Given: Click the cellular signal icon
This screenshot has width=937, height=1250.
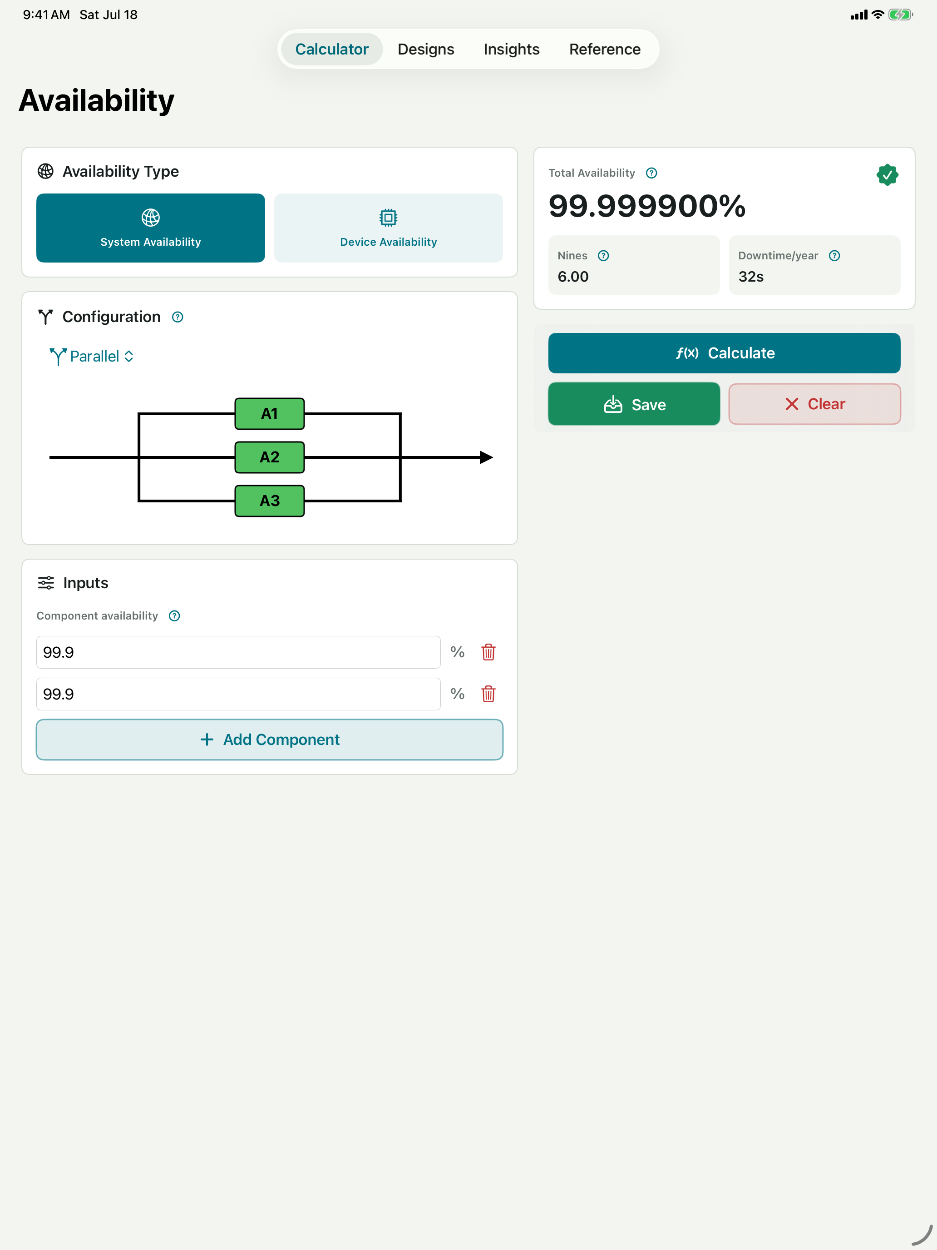Looking at the screenshot, I should coord(858,15).
